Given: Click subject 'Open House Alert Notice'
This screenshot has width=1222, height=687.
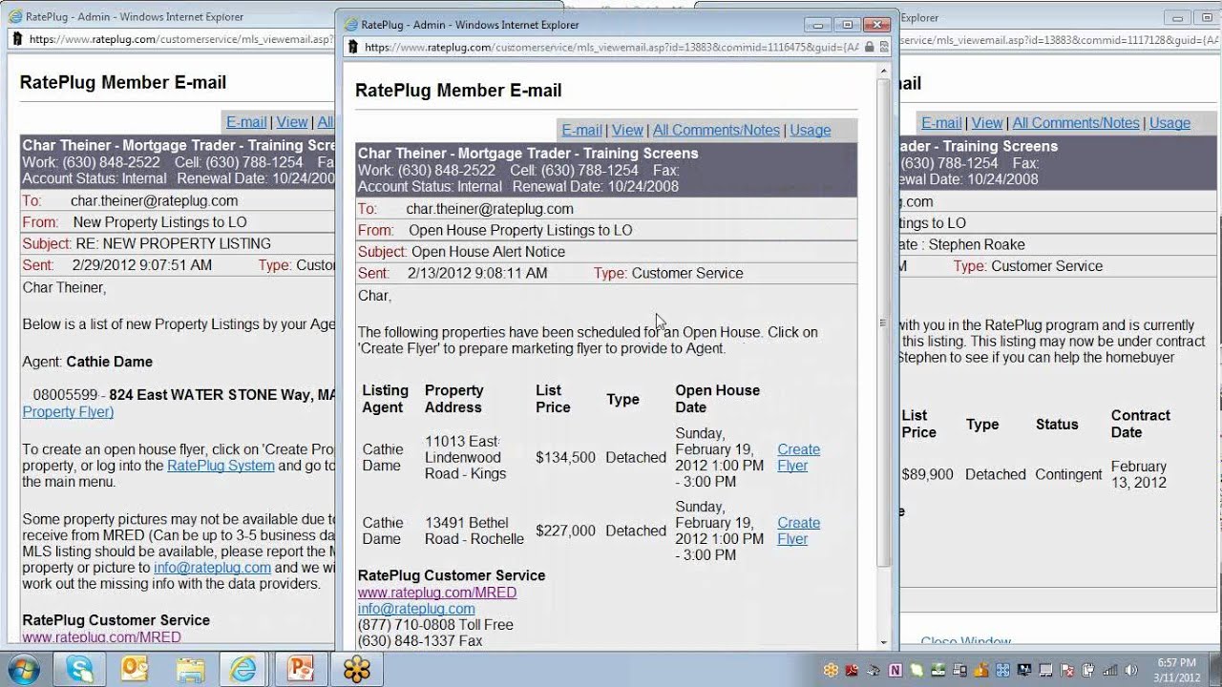Looking at the screenshot, I should coord(488,252).
